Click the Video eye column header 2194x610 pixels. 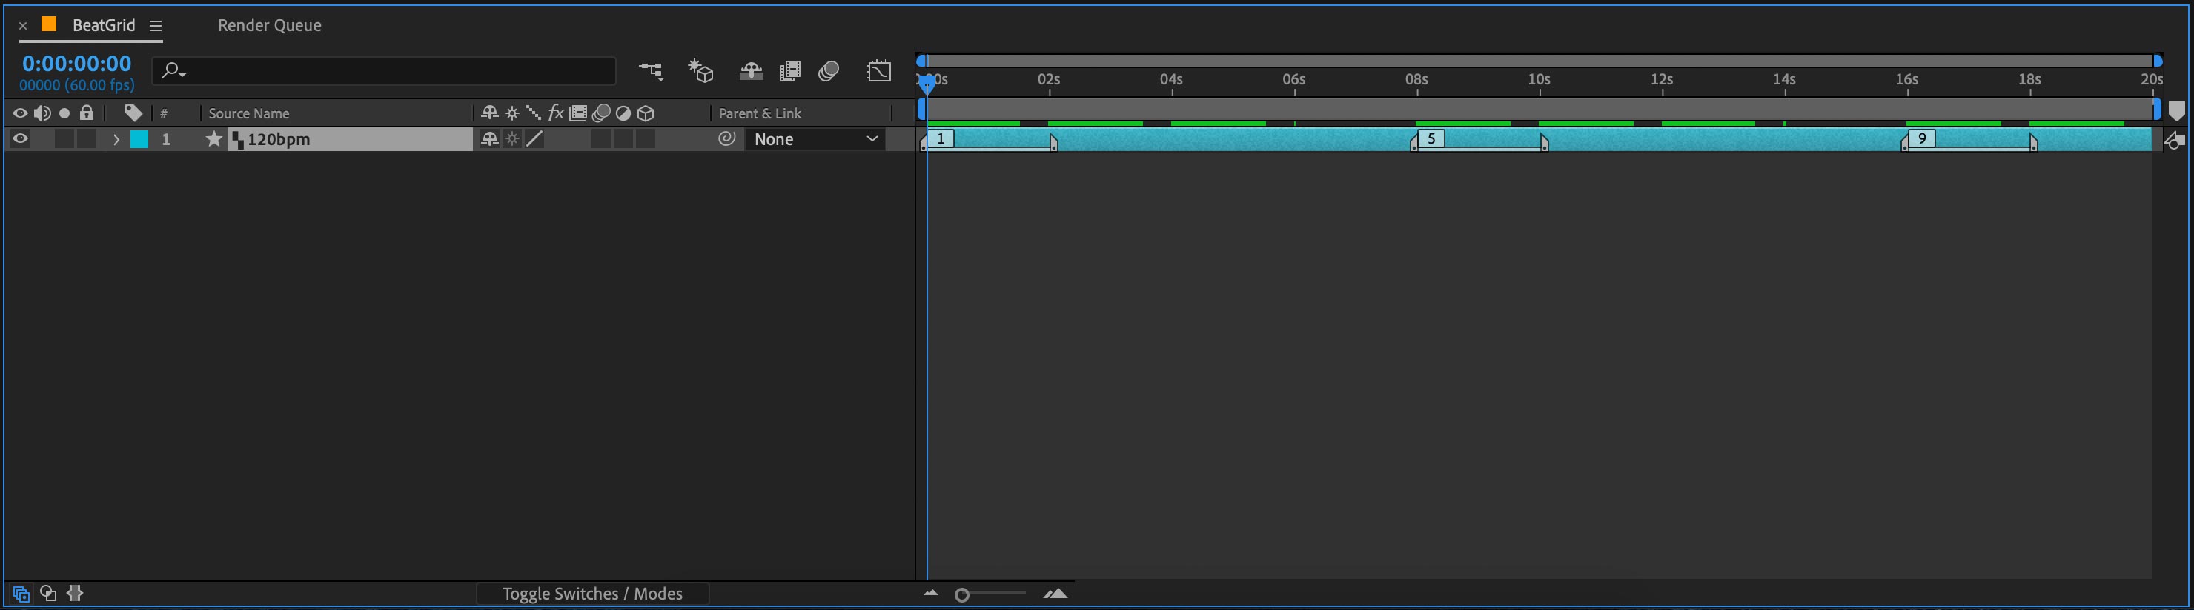19,113
